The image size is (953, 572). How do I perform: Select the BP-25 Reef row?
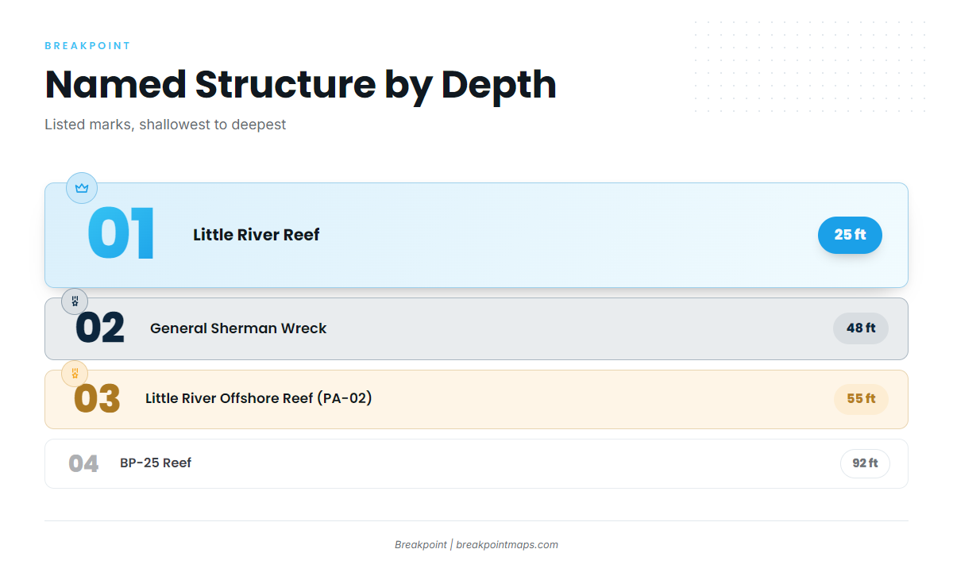(476, 463)
